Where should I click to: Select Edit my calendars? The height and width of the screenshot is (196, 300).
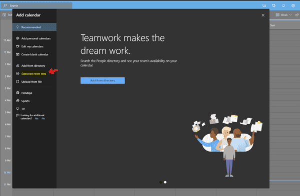coord(32,46)
